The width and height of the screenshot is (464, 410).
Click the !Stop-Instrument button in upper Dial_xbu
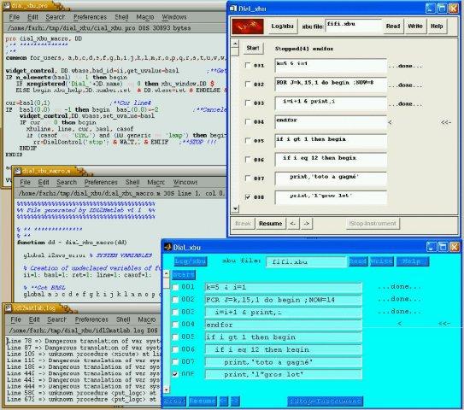[x=373, y=223]
